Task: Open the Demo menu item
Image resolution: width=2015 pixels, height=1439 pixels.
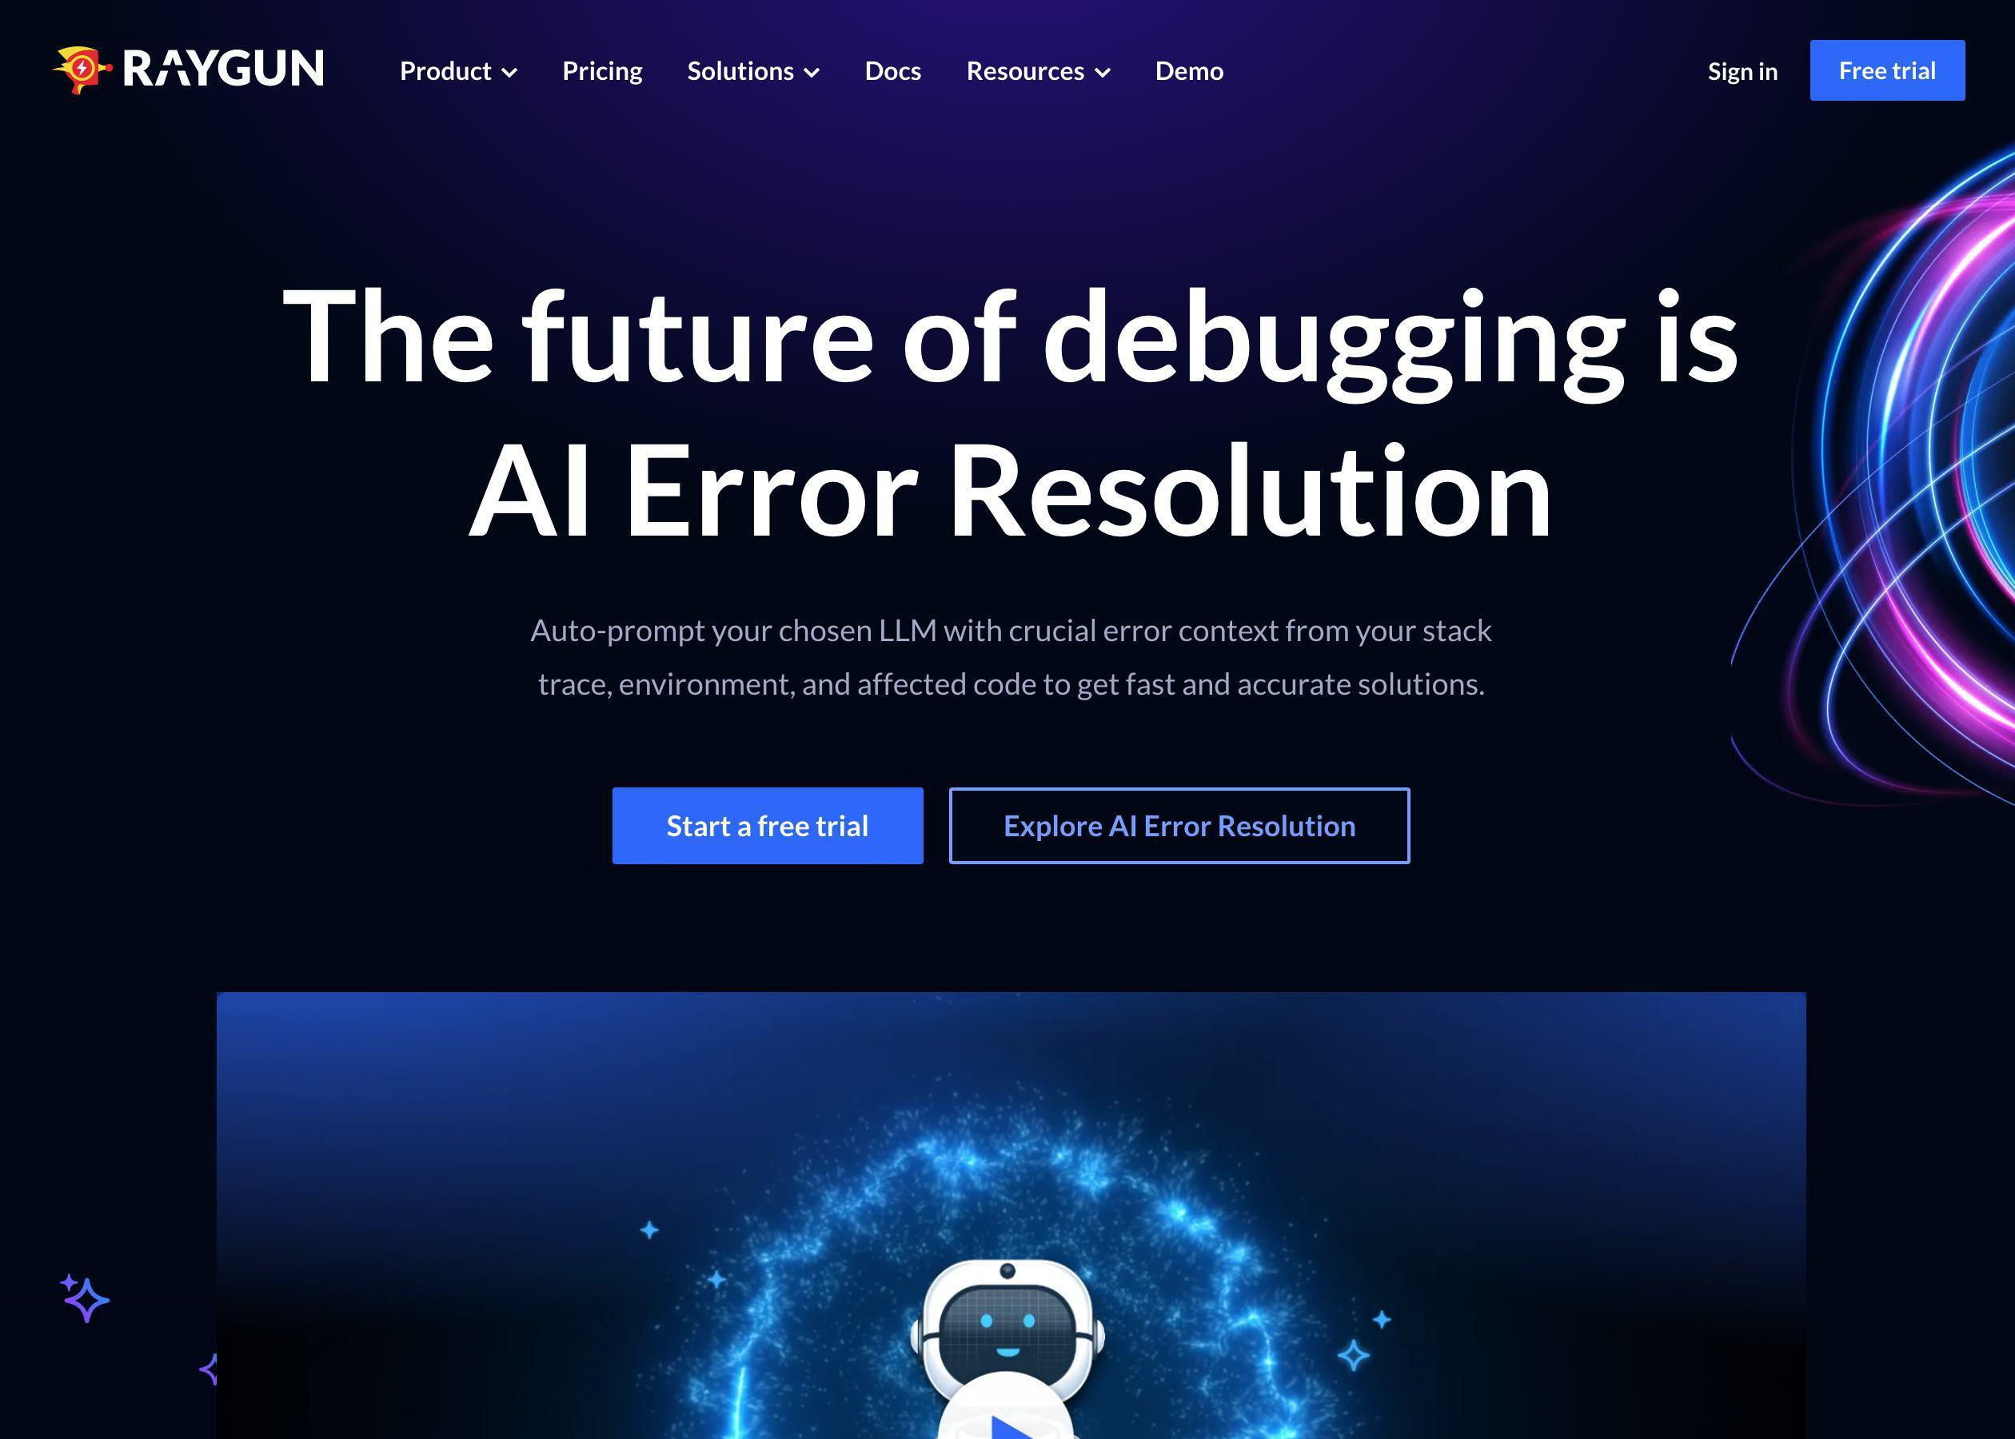Action: pyautogui.click(x=1188, y=70)
